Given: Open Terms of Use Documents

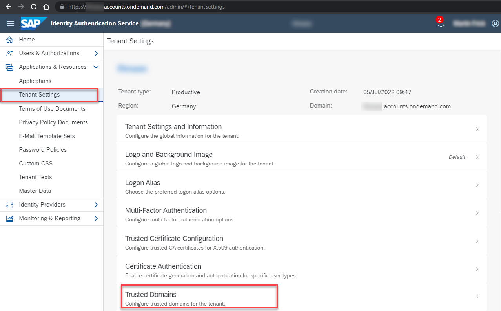Looking at the screenshot, I should (51, 109).
